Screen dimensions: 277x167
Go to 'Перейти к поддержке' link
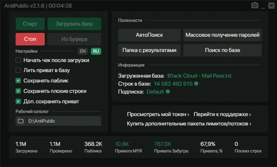[x=222, y=114]
